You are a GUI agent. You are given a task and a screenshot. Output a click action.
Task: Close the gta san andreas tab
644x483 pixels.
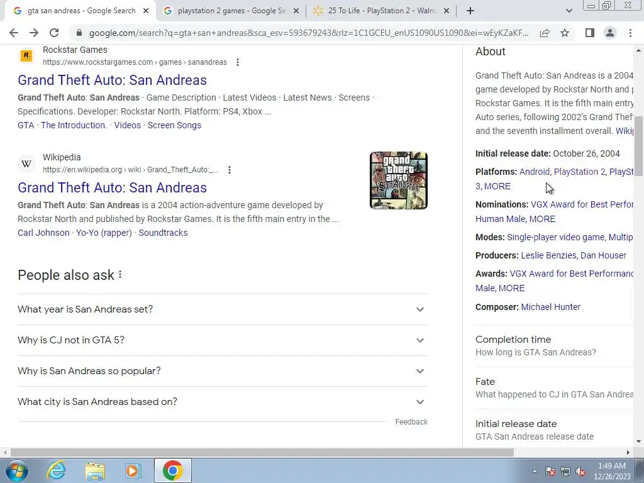point(146,11)
